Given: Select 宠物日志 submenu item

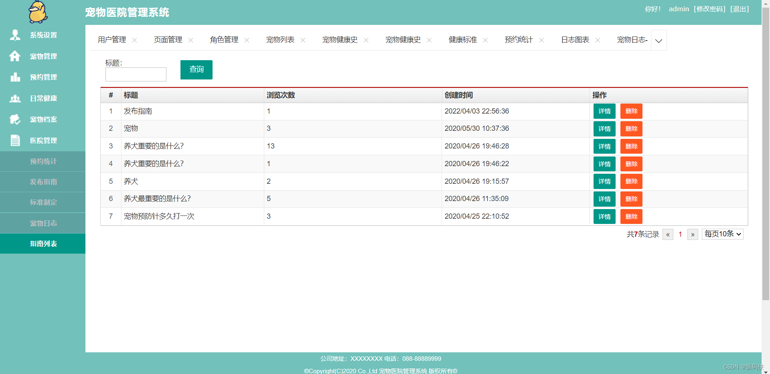Looking at the screenshot, I should point(43,223).
